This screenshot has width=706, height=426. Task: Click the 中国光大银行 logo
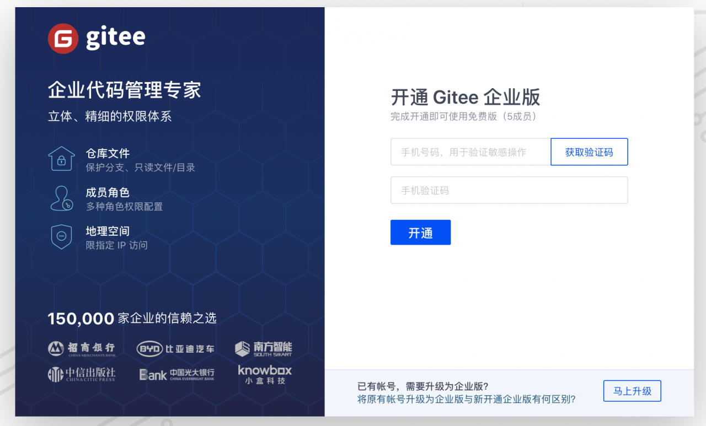click(x=176, y=375)
